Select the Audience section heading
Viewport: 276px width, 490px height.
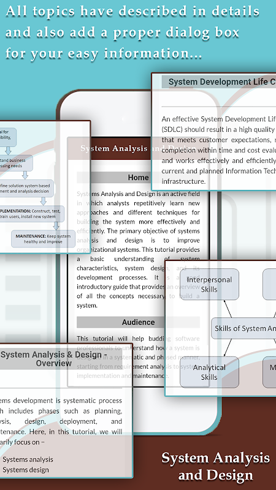click(x=139, y=322)
